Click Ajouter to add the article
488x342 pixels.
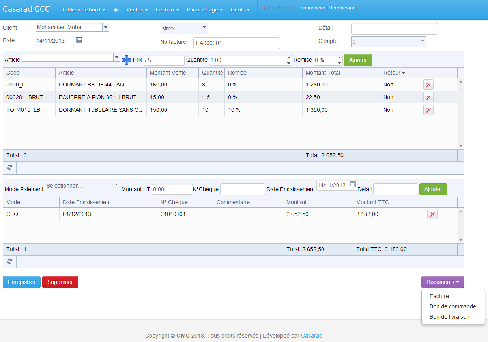[x=358, y=60]
